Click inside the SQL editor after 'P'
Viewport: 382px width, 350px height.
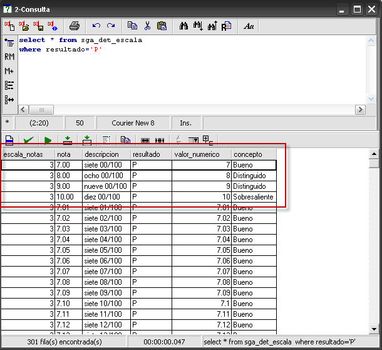pos(102,50)
